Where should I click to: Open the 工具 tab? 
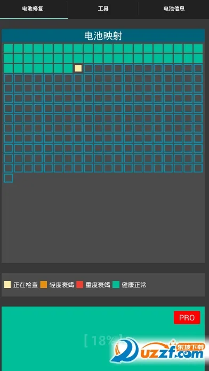point(103,9)
